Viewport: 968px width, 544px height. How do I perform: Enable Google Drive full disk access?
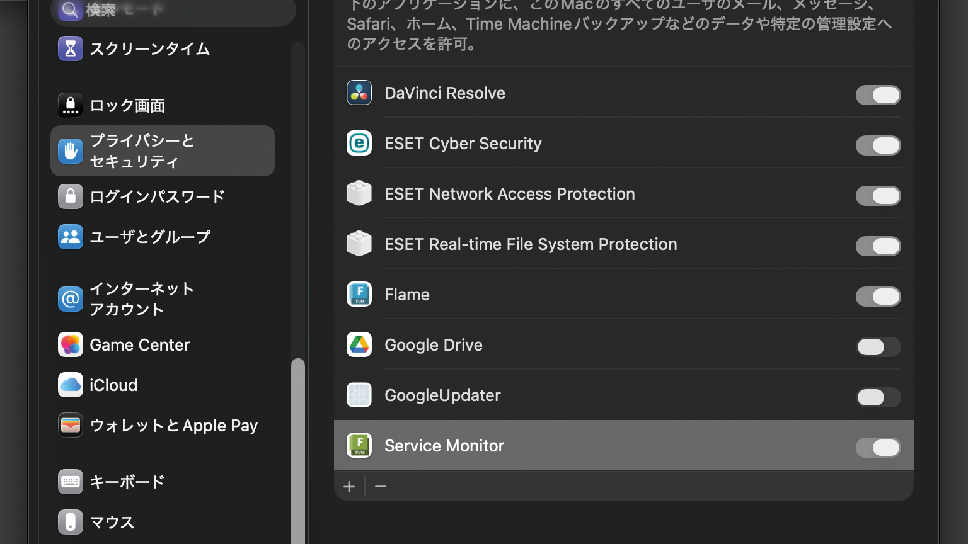click(878, 347)
